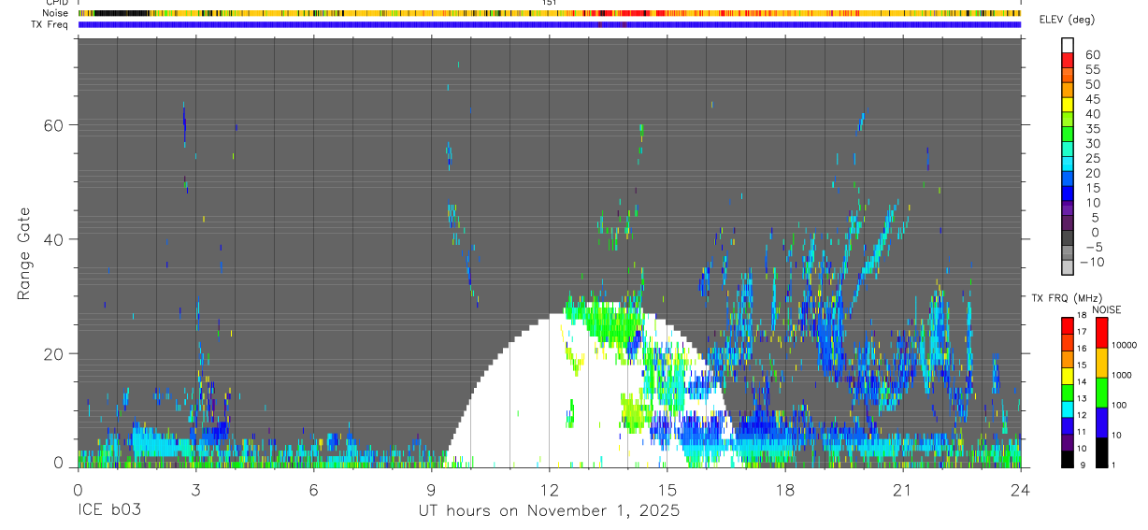The image size is (1148, 530).
Task: Click x-axis tick label '15'
Action: click(x=667, y=490)
